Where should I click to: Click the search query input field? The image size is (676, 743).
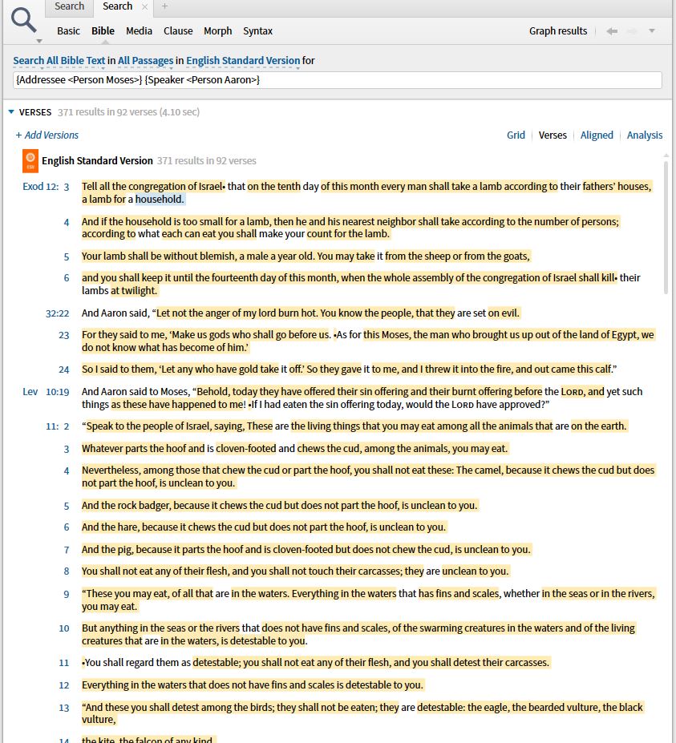point(337,80)
